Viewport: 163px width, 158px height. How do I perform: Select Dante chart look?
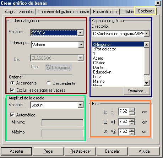click(x=118, y=67)
